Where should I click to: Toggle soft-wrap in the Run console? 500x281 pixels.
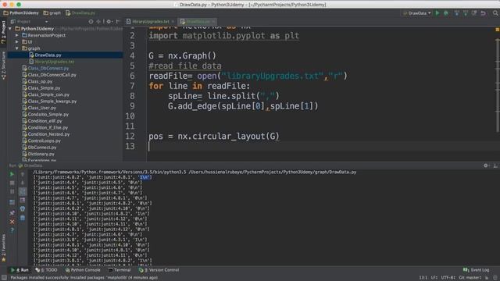click(23, 191)
